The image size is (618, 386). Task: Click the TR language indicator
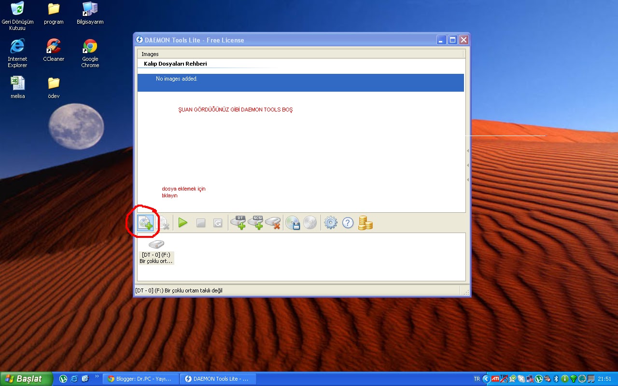(477, 379)
